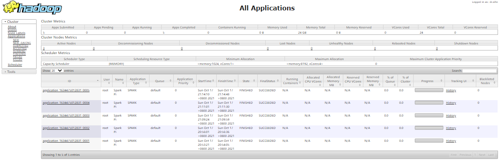Go to Next page of results

click(x=482, y=155)
